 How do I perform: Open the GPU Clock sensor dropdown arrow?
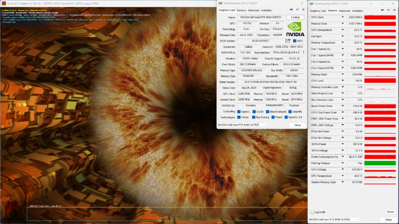click(x=342, y=17)
